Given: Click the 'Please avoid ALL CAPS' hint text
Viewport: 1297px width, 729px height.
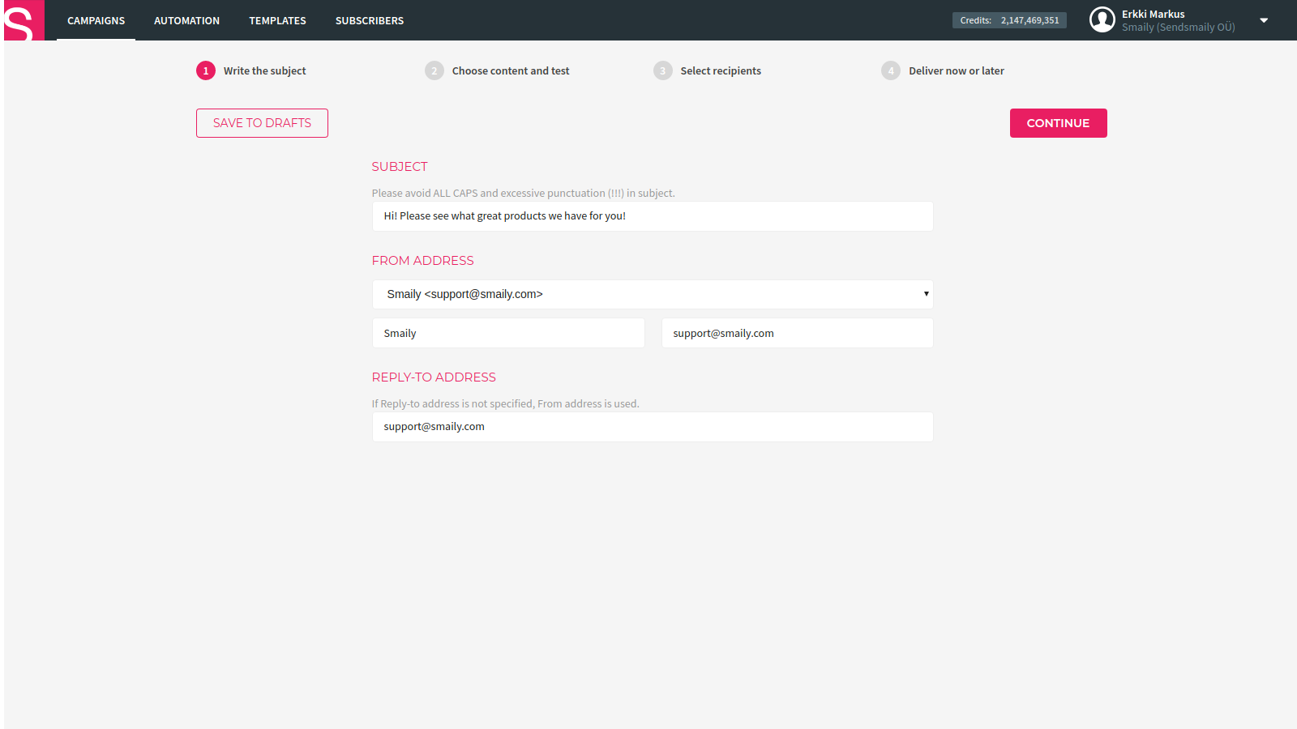Looking at the screenshot, I should (523, 193).
